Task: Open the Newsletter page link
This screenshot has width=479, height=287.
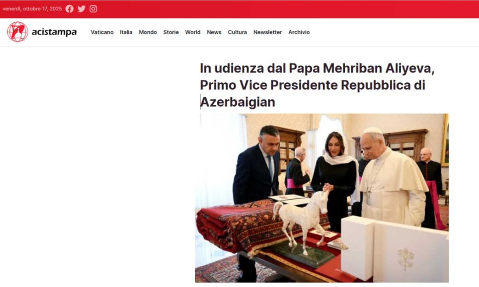Action: click(268, 32)
